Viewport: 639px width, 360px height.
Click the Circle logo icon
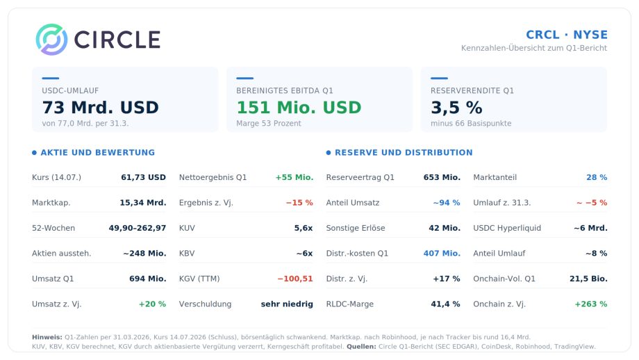[x=52, y=40]
